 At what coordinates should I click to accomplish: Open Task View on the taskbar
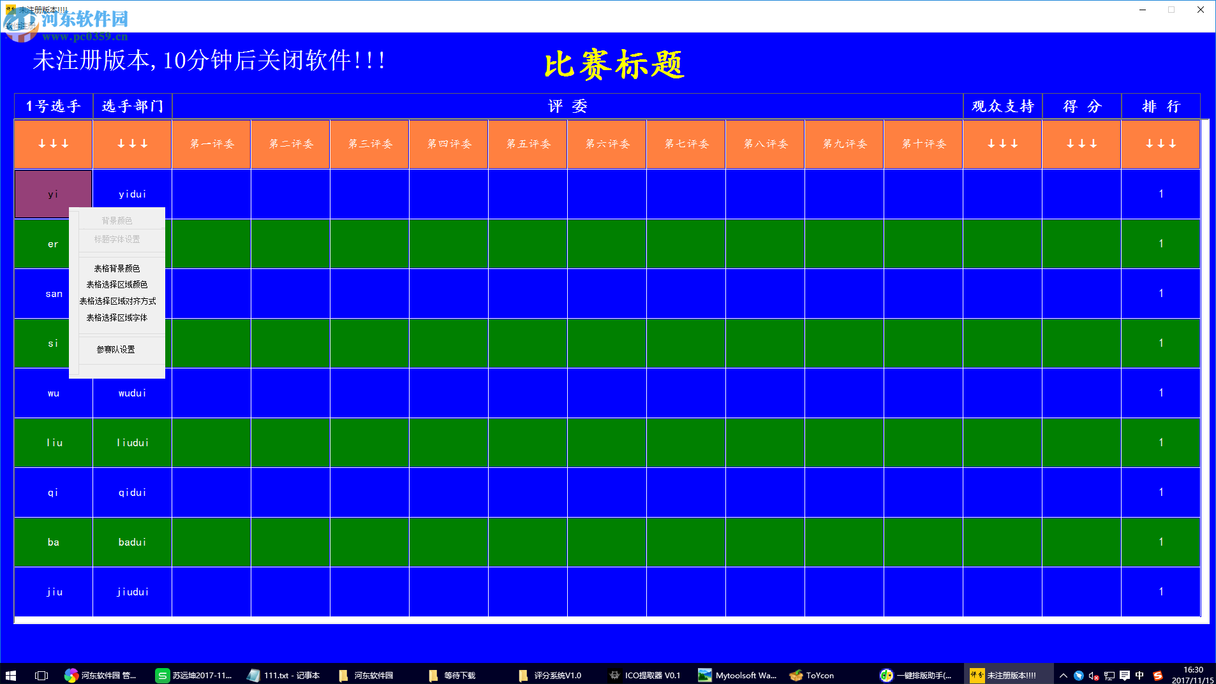41,675
